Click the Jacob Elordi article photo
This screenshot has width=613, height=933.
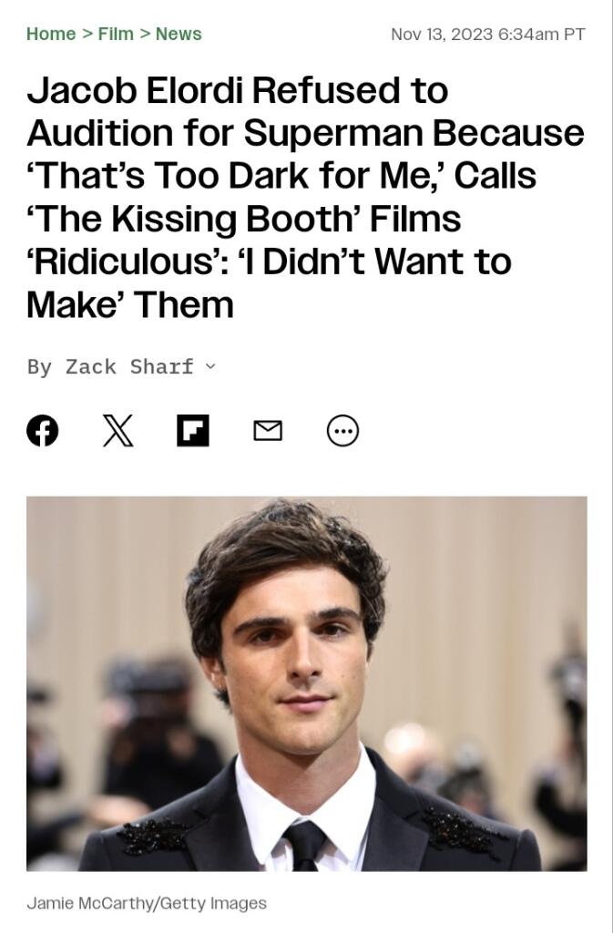[x=307, y=683]
